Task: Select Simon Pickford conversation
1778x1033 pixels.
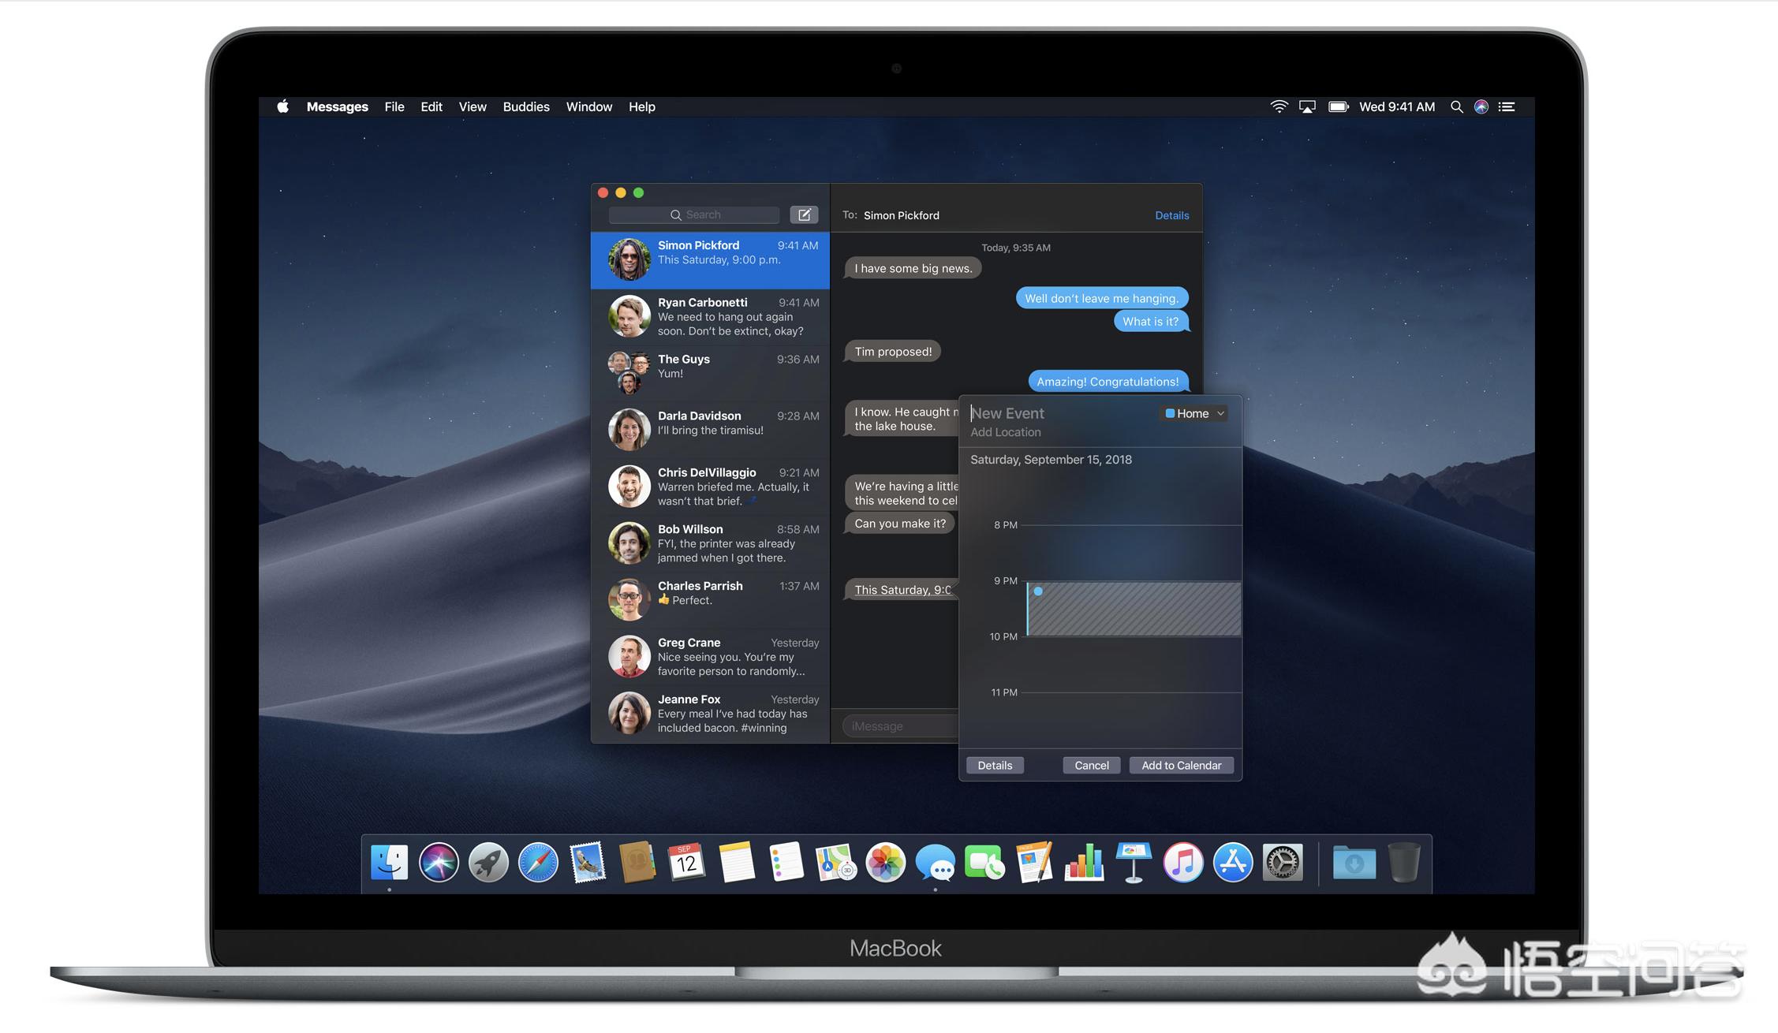Action: (x=710, y=260)
